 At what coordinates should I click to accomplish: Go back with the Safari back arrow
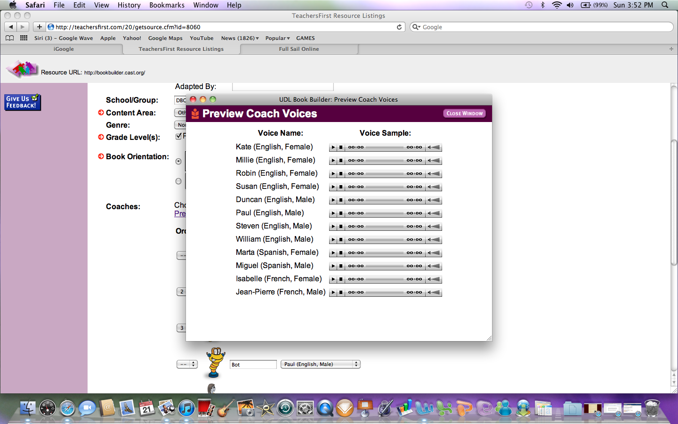pos(11,27)
